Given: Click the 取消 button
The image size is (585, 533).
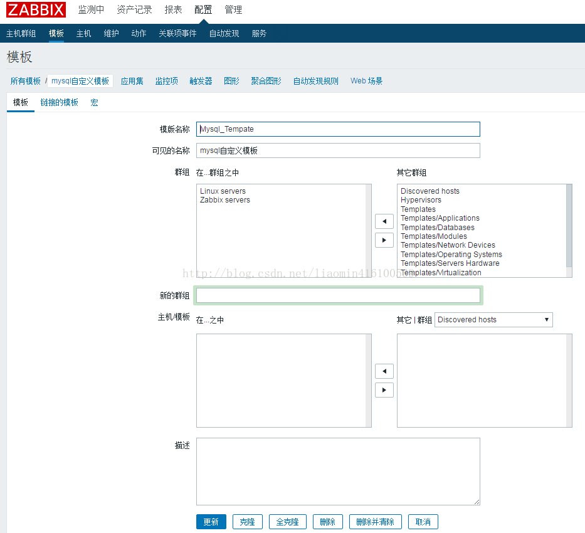Looking at the screenshot, I should tap(423, 522).
